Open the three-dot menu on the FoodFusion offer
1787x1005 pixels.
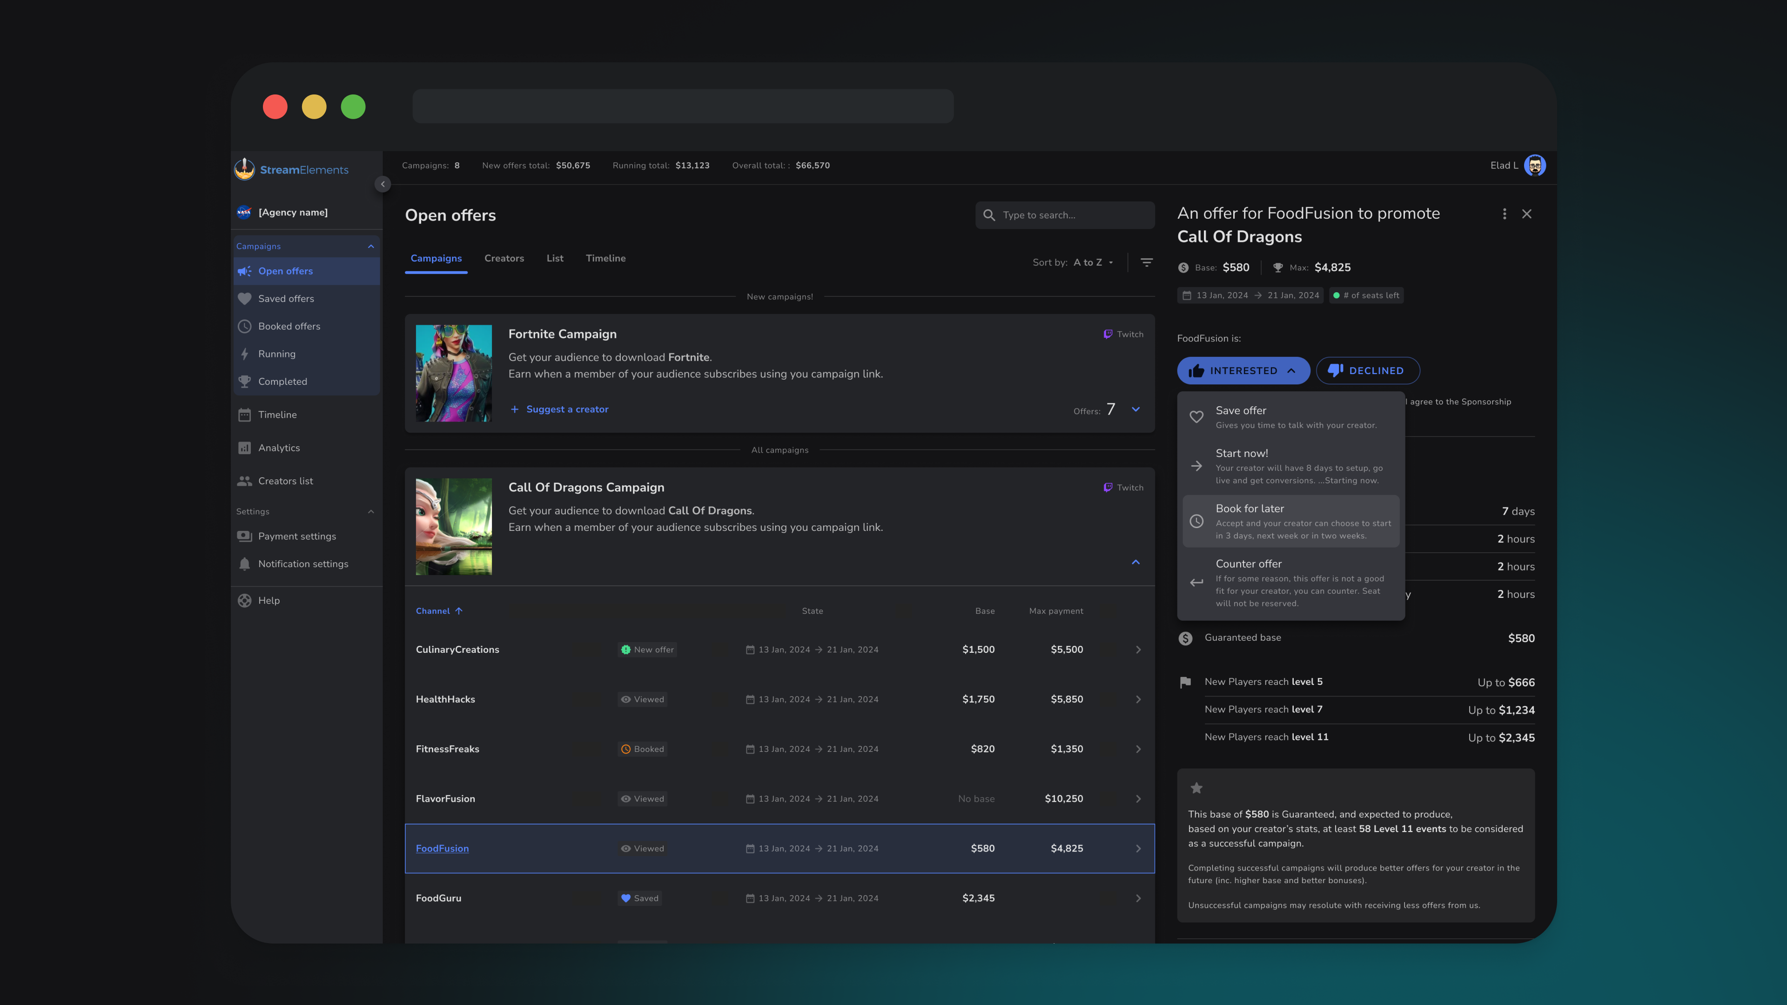[x=1505, y=214]
